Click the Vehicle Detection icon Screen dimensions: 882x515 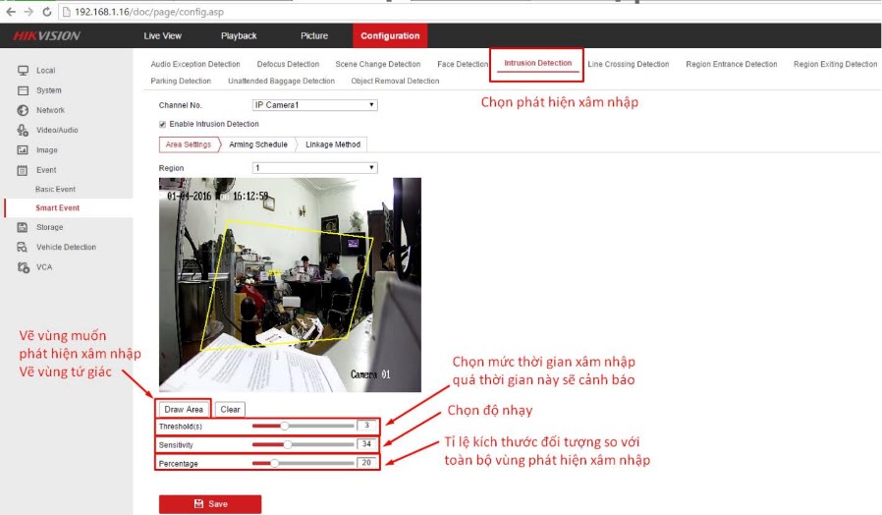click(22, 247)
